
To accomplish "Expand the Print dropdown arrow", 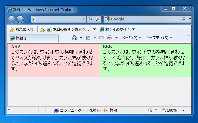I will [x=116, y=38].
